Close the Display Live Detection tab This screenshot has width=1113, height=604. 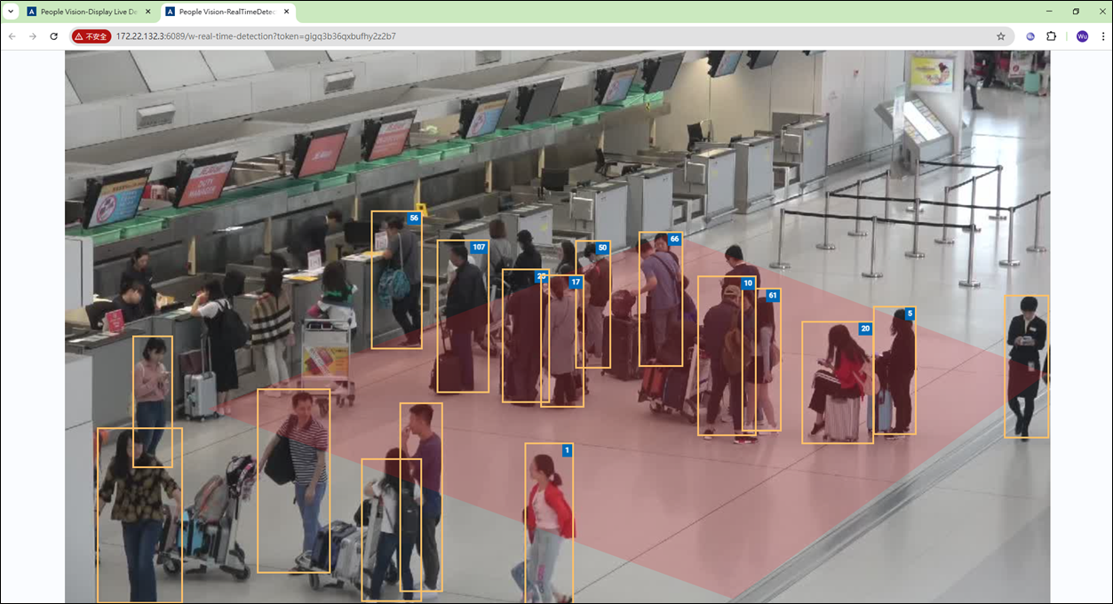[x=148, y=12]
